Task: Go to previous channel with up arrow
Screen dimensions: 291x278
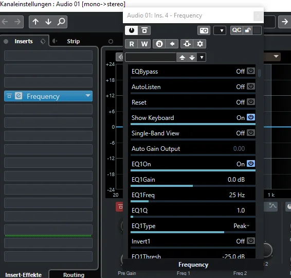Action: click(x=35, y=22)
